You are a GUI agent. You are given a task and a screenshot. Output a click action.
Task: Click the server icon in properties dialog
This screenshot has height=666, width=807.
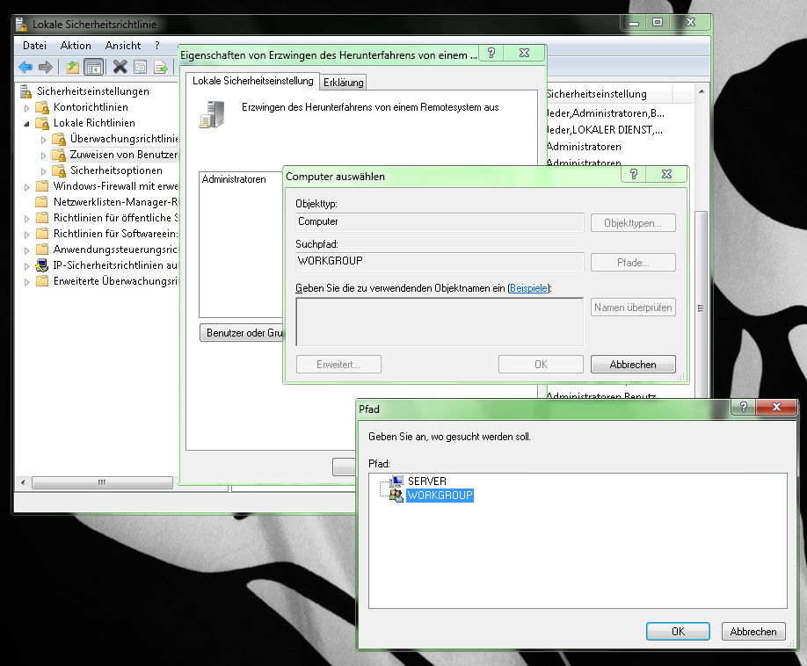click(x=212, y=114)
